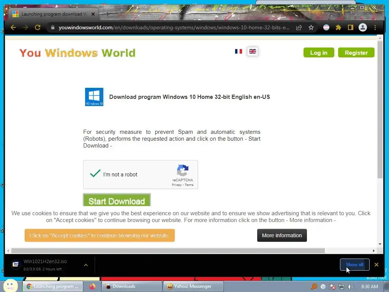Switch site language to English flag
This screenshot has width=389, height=292.
pyautogui.click(x=253, y=51)
